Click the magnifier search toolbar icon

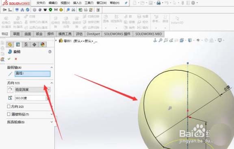pyautogui.click(x=68, y=10)
